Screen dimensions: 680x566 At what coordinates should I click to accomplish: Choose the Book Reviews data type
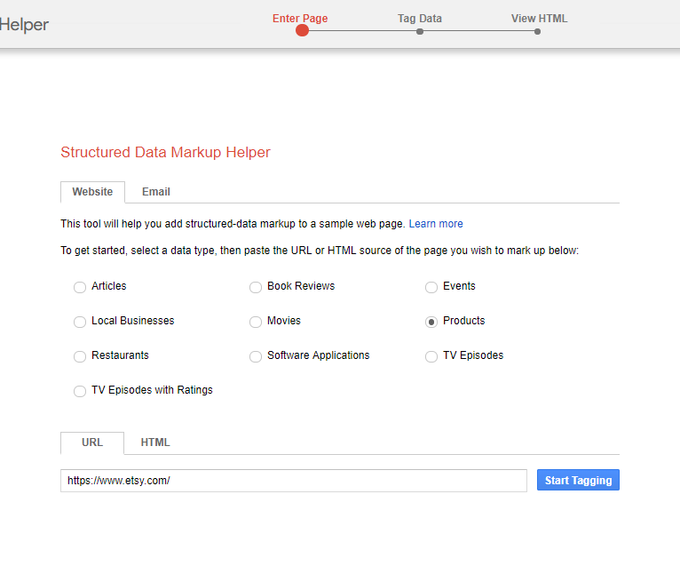pos(256,287)
